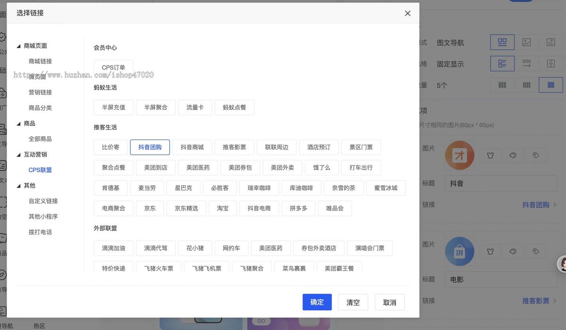Choose image-only mode icon beside 图文导航
Viewport: 566px width, 330px height.
coord(526,42)
